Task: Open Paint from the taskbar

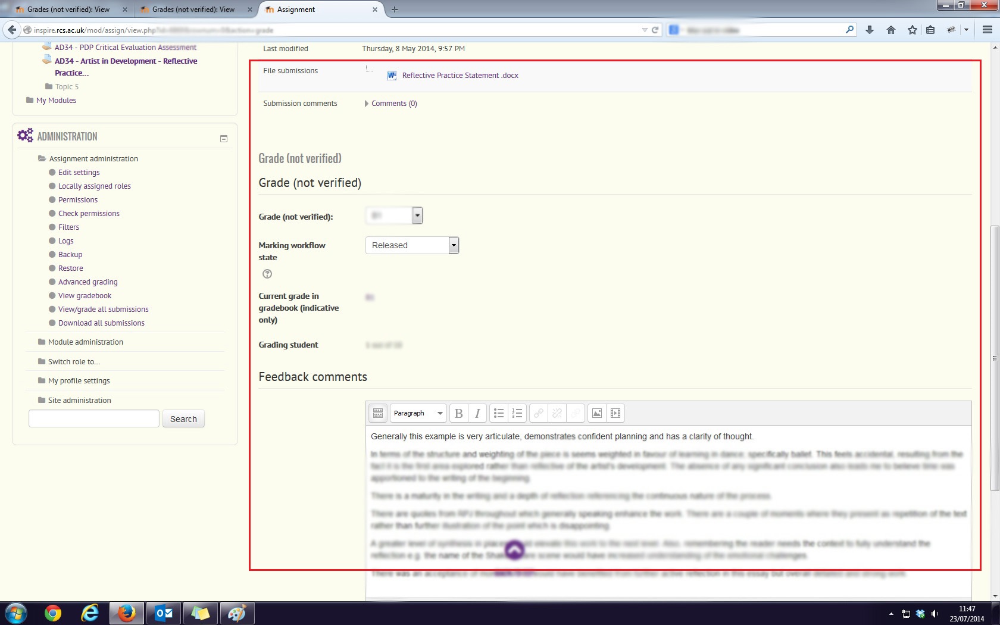Action: coord(237,613)
